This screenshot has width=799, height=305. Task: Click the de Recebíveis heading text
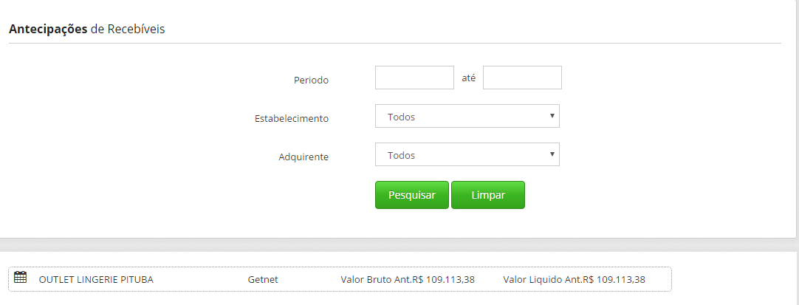tap(128, 29)
